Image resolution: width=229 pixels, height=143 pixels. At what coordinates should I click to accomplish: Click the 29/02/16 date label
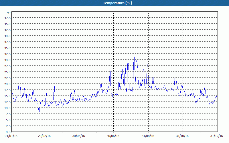click(44, 136)
